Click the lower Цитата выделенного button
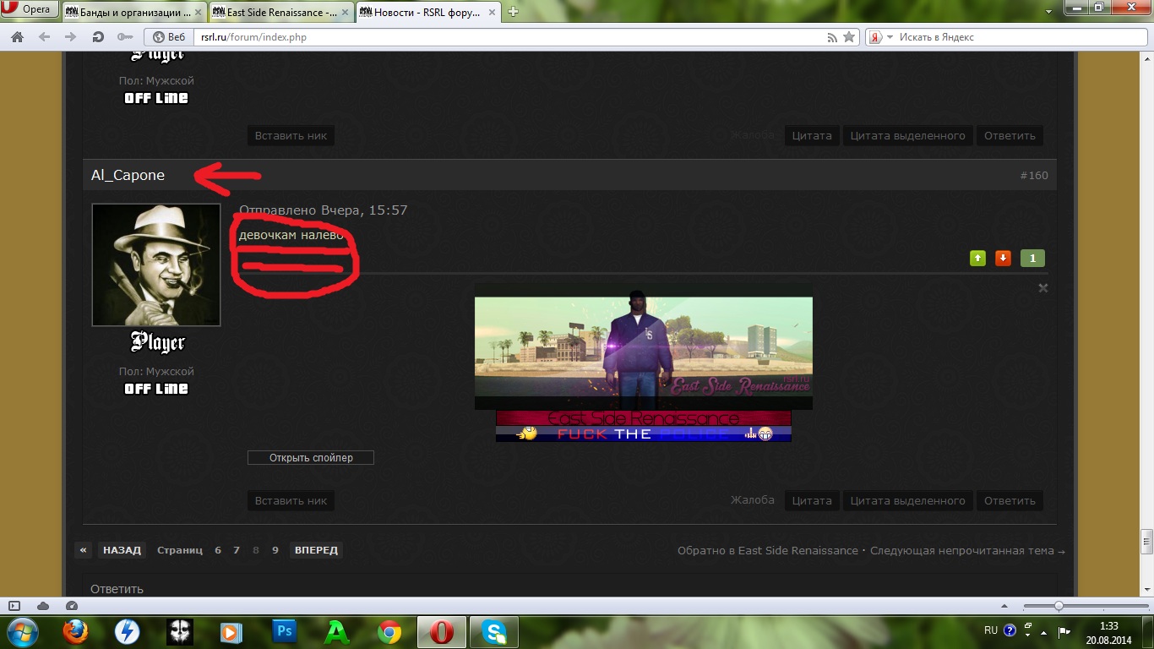 click(907, 500)
